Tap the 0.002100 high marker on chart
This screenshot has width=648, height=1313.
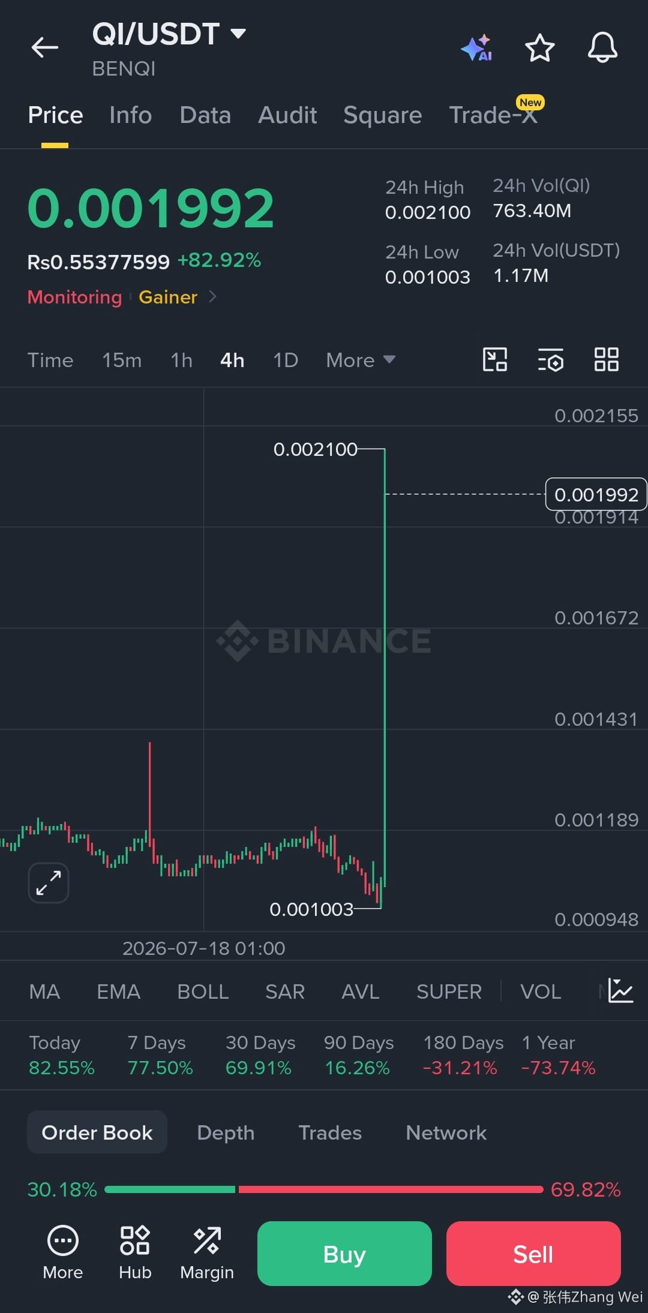315,449
